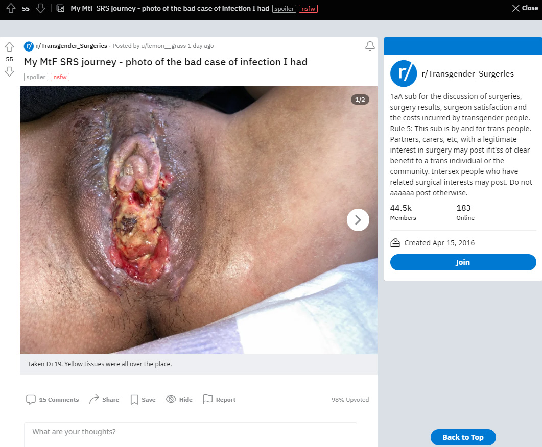Click the 'What are your thoughts?' comment box
Viewport: 542px width, 447px height.
[191, 434]
